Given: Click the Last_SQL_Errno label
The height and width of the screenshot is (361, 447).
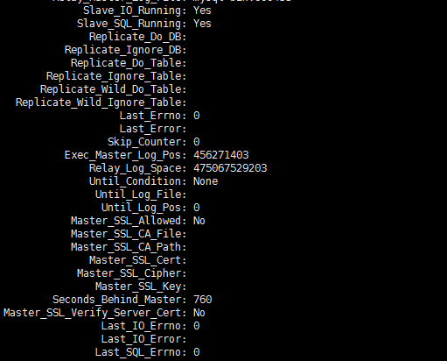Looking at the screenshot, I should [x=141, y=352].
